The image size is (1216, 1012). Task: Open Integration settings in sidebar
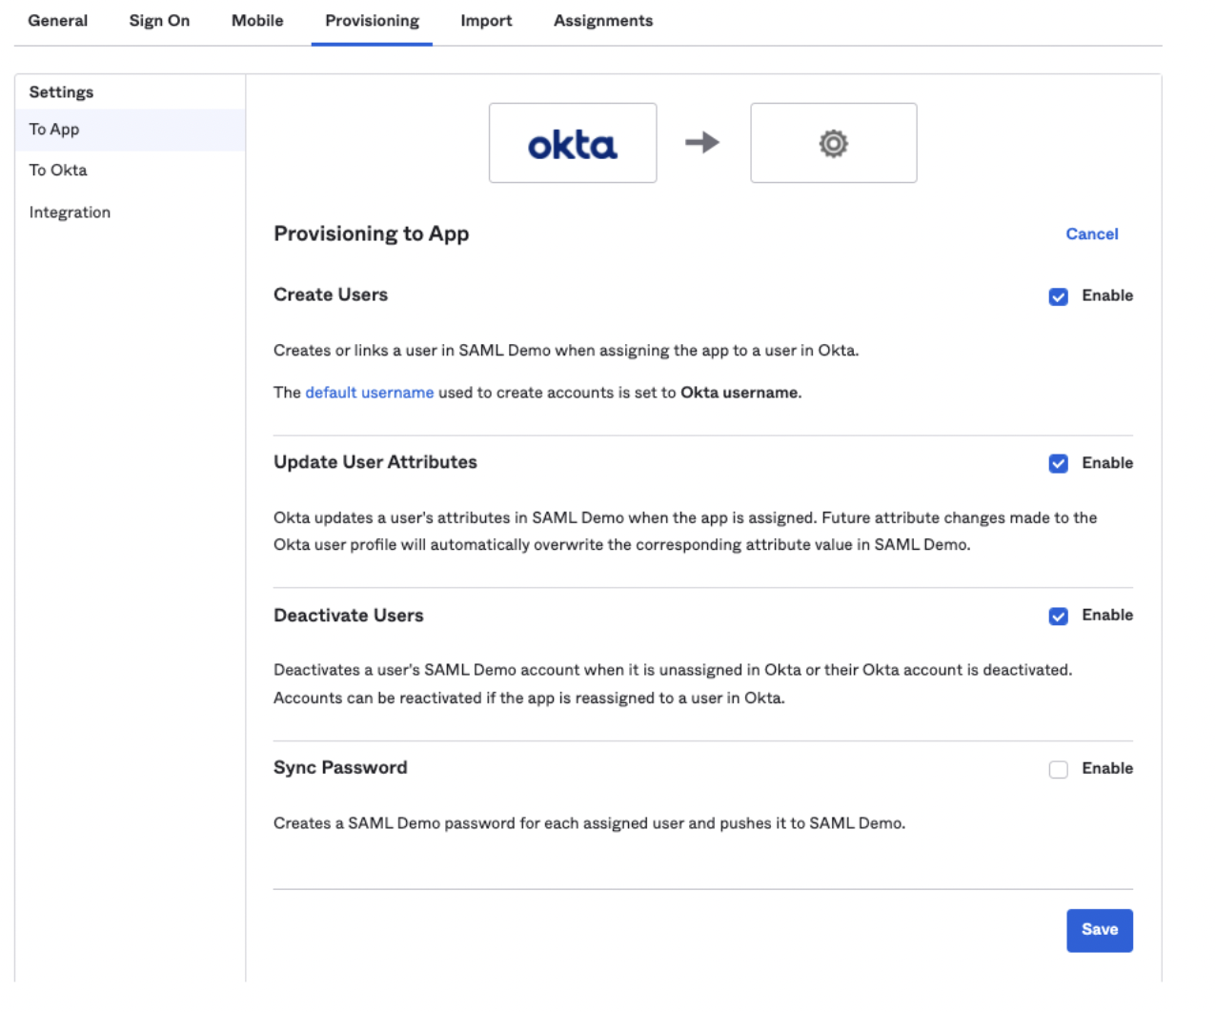point(70,213)
